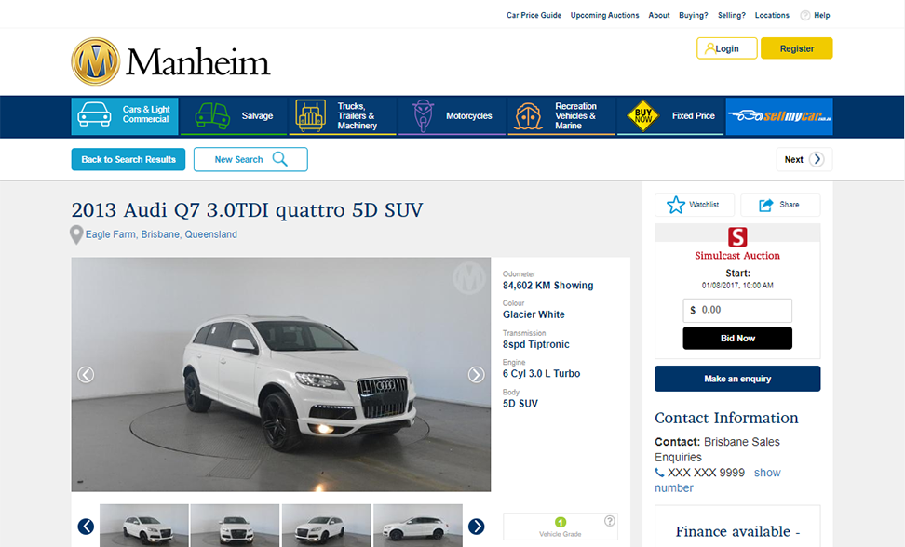The width and height of the screenshot is (905, 547).
Task: Open Cars & Light Commercial tab
Action: click(x=125, y=116)
